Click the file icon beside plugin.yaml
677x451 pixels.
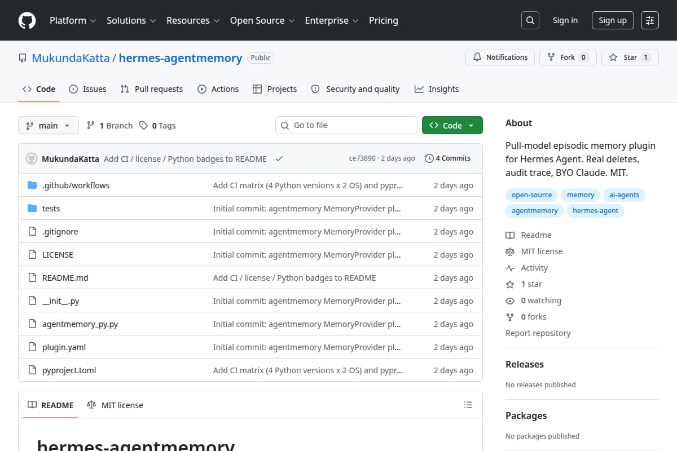32,347
